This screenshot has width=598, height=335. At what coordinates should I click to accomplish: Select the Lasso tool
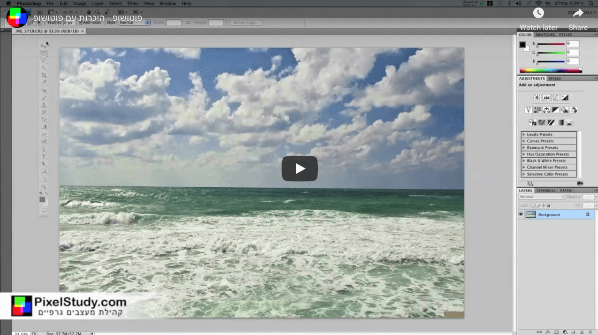click(x=43, y=60)
